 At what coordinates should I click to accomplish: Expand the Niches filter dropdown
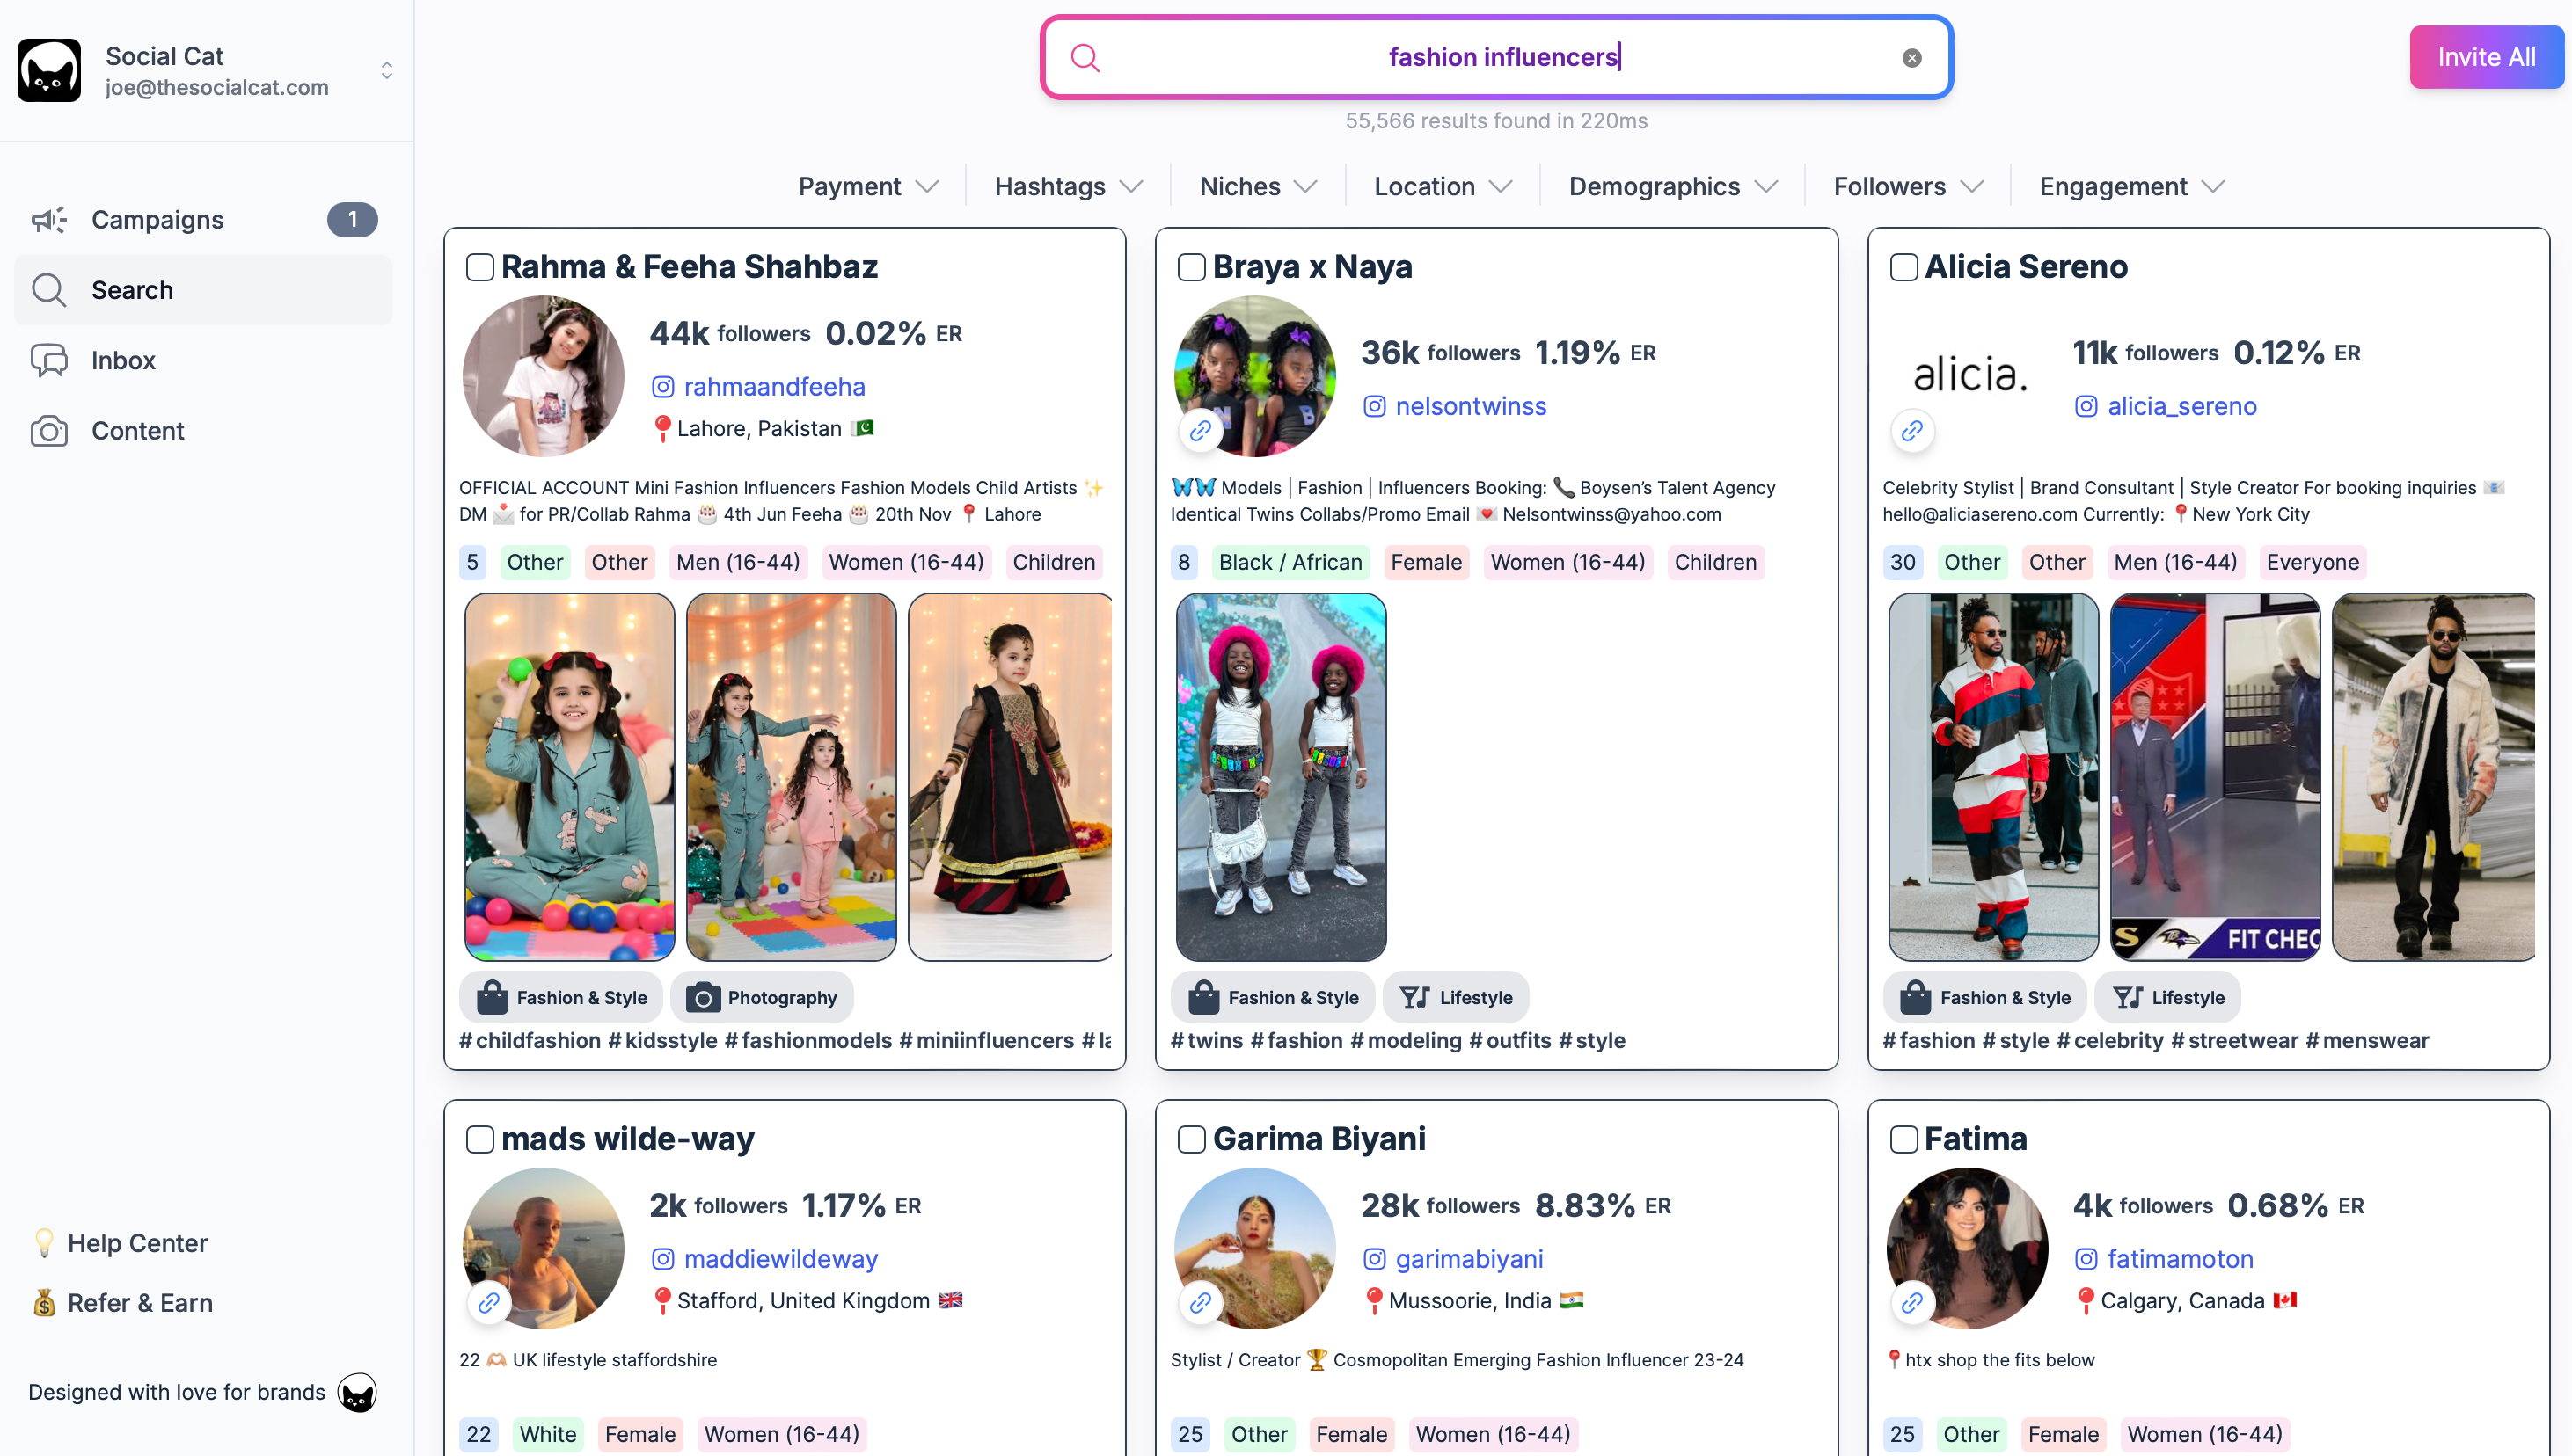(1258, 187)
